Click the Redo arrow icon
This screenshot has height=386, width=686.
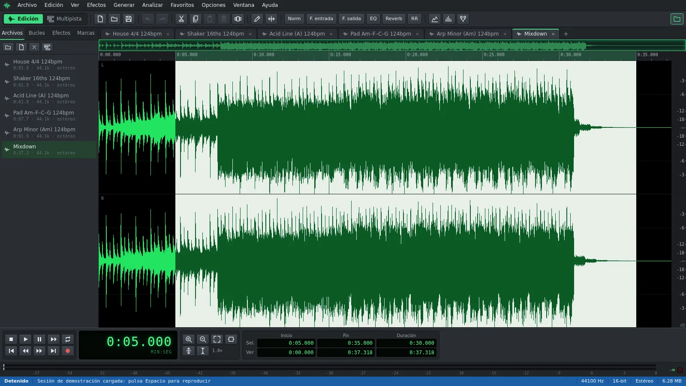click(162, 19)
